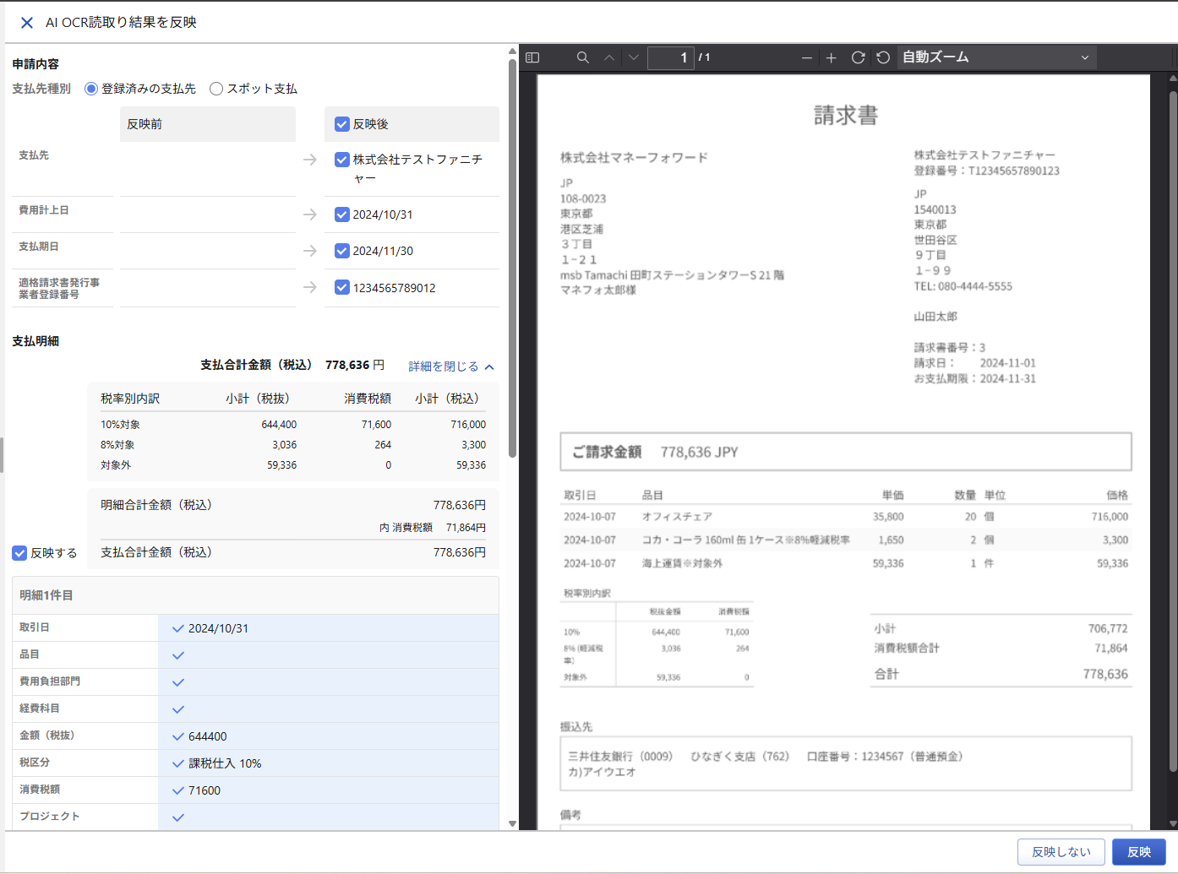Click the 反映 apply button
The image size is (1178, 874).
coord(1138,852)
